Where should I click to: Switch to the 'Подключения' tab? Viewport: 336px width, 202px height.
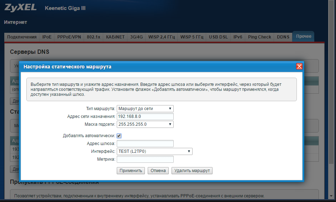(22, 37)
